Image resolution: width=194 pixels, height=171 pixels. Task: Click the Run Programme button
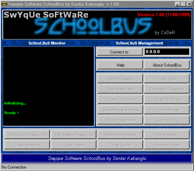coord(120,120)
